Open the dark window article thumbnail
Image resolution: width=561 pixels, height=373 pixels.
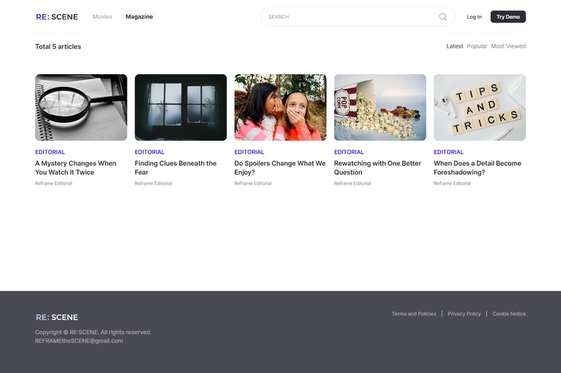point(181,108)
